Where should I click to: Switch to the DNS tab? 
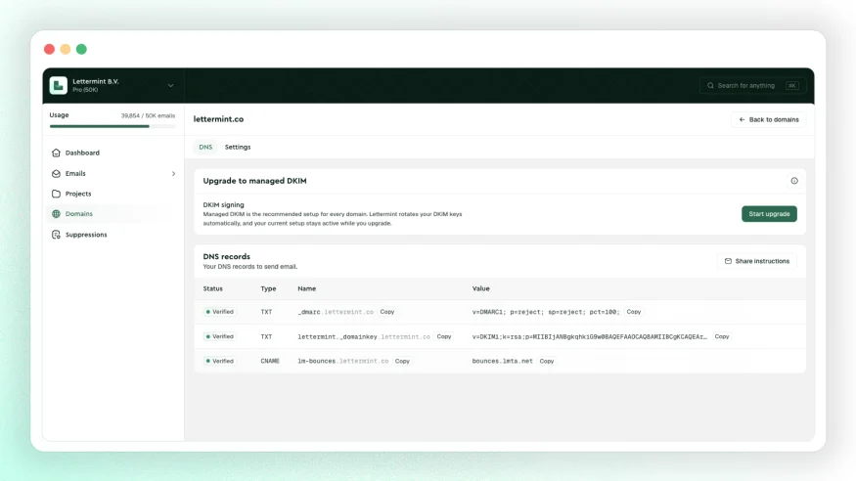(205, 148)
